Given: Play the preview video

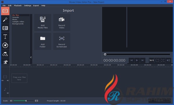Looking at the screenshot, I should 137,60.
